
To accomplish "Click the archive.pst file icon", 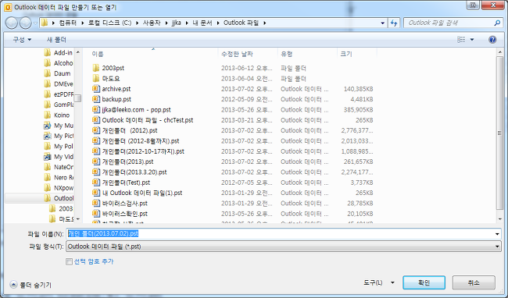I will (96, 89).
